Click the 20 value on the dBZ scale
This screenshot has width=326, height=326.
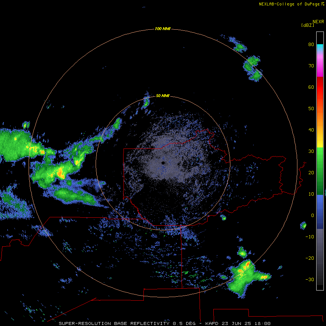coord(311,173)
